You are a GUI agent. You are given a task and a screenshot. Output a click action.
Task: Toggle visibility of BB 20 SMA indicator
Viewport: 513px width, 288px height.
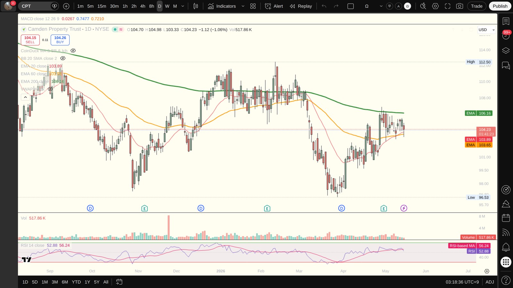[x=63, y=58]
